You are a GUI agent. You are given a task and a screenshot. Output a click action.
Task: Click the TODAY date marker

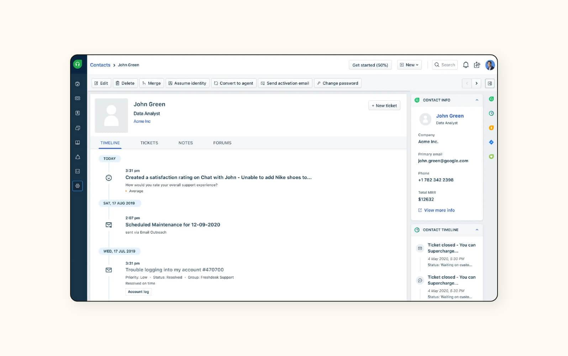(110, 159)
